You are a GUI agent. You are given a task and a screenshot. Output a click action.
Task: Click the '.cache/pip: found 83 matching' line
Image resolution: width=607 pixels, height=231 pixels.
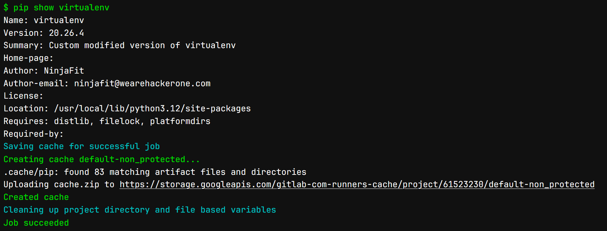(155, 172)
